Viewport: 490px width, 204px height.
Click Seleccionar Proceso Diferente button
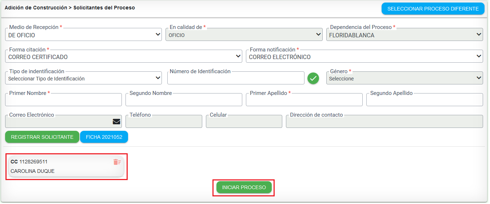point(433,9)
